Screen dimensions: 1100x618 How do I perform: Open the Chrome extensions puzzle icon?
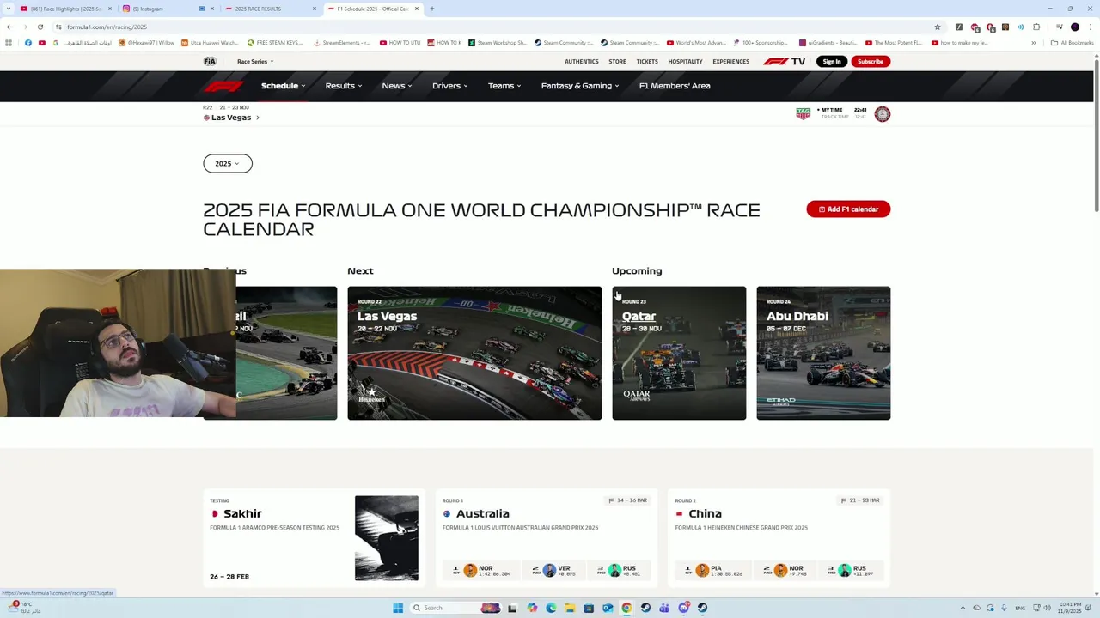[1036, 27]
